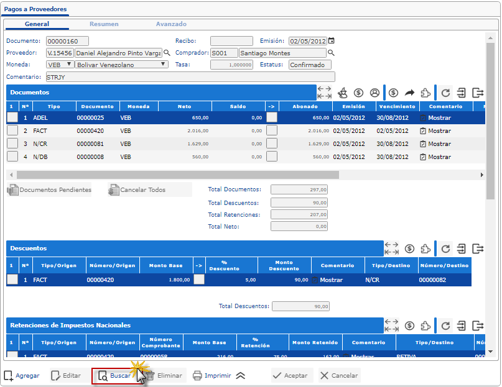Click the Documentos Pendientes button
502x387 pixels.
click(50, 190)
